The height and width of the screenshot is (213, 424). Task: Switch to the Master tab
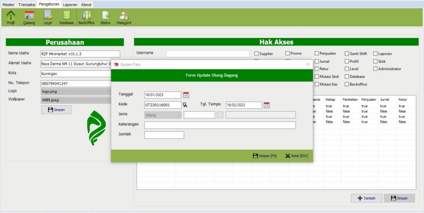click(x=8, y=5)
